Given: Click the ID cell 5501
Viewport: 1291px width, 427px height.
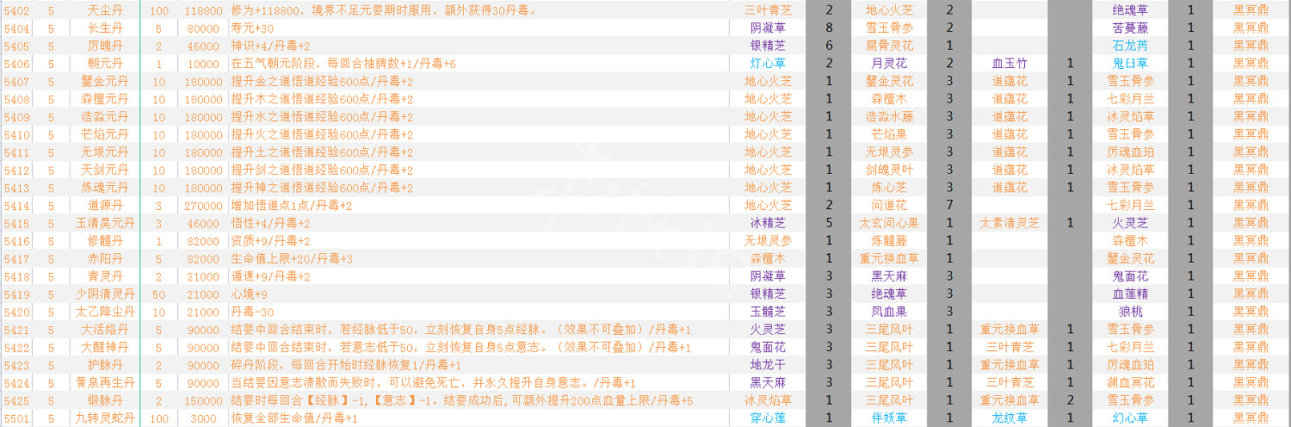Looking at the screenshot, I should click(x=17, y=418).
